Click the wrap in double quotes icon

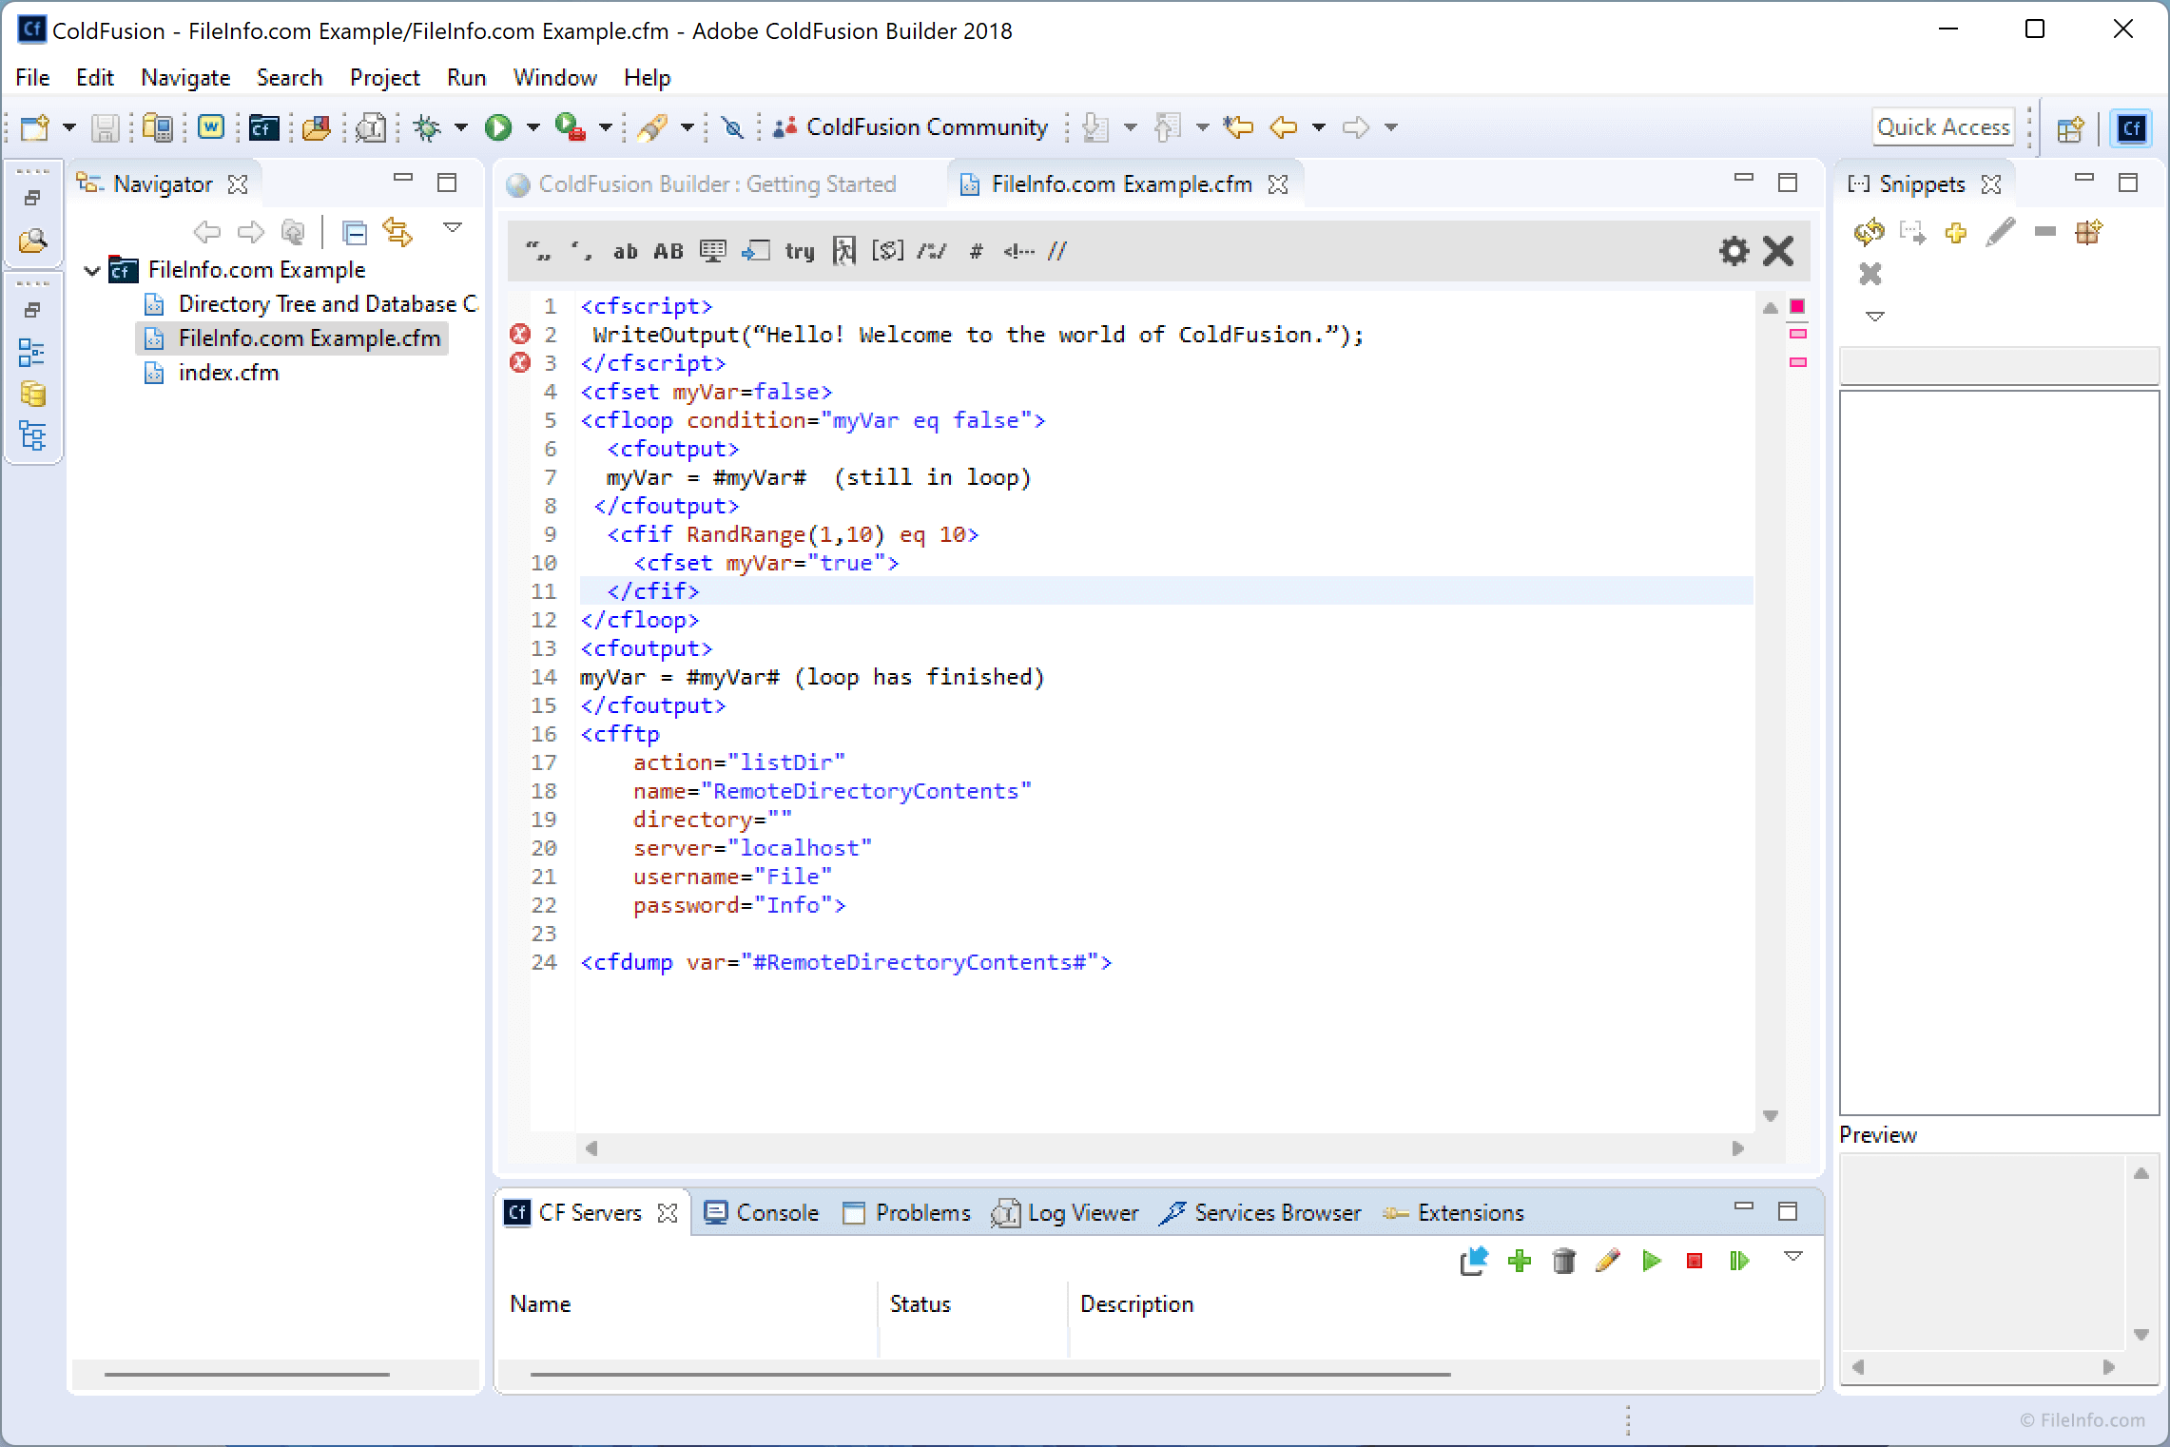[538, 251]
